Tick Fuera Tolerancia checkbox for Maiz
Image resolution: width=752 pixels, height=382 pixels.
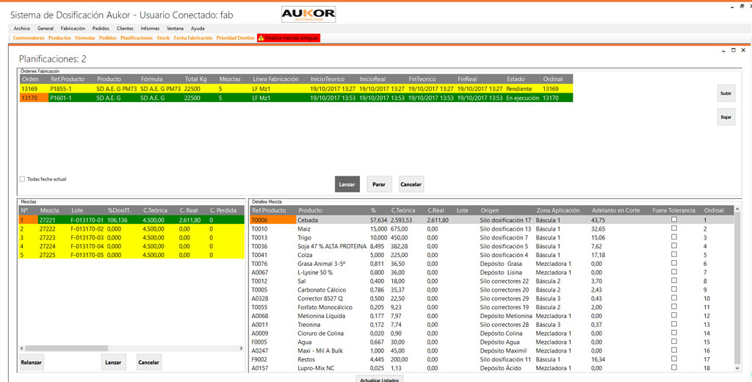pyautogui.click(x=674, y=228)
